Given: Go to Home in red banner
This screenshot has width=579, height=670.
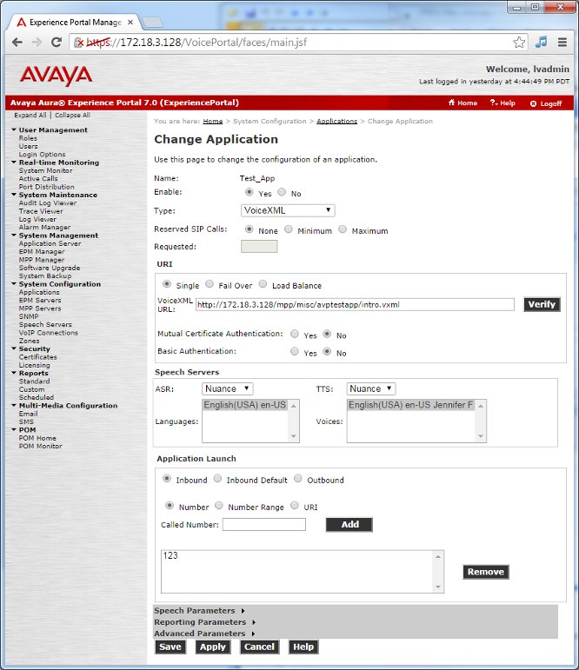Looking at the screenshot, I should coord(463,103).
